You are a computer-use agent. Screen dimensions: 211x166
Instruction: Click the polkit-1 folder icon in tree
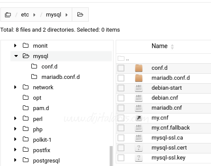pos(26,139)
